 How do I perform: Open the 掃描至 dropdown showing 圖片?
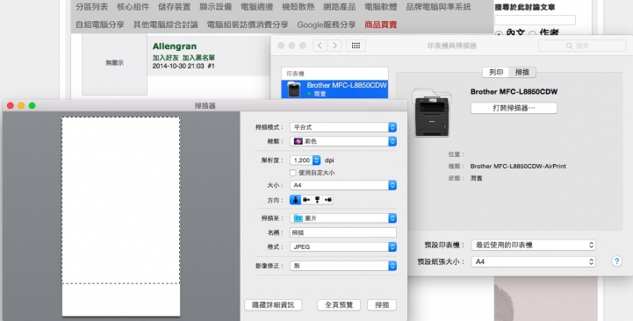343,218
